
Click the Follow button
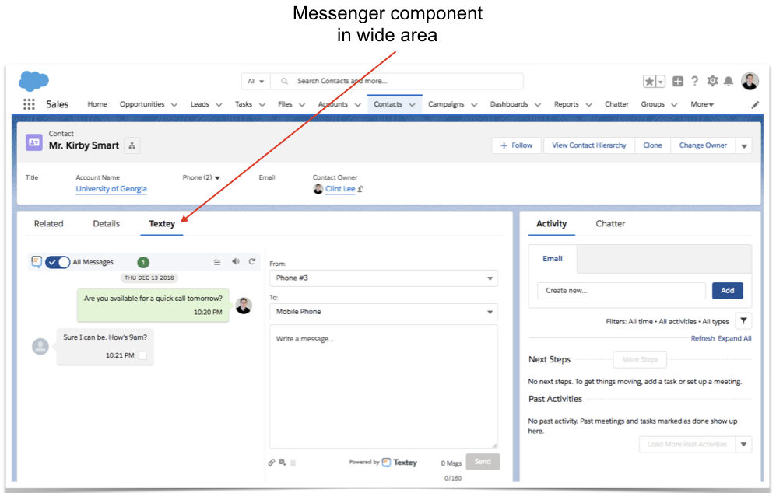(x=517, y=145)
